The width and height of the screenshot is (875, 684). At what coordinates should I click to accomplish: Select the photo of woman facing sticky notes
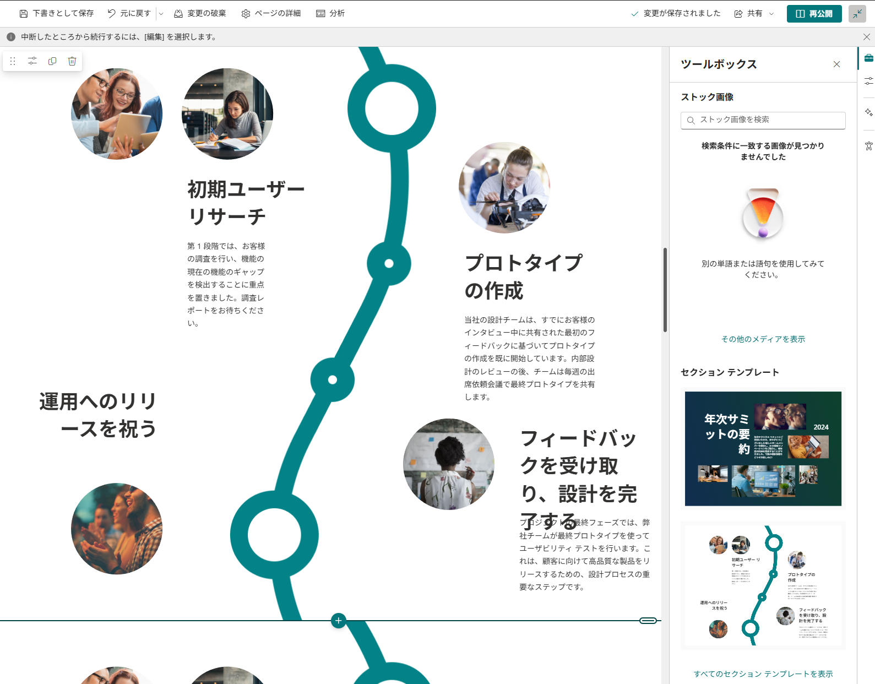coord(449,464)
